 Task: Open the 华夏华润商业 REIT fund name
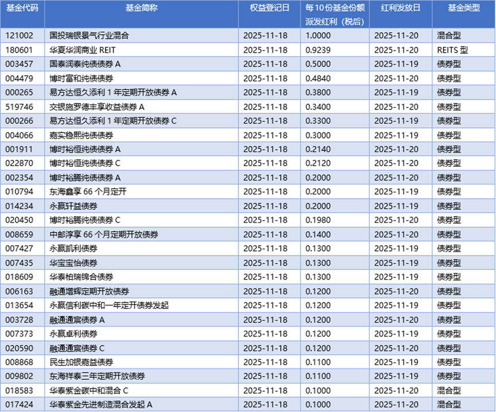(x=83, y=50)
